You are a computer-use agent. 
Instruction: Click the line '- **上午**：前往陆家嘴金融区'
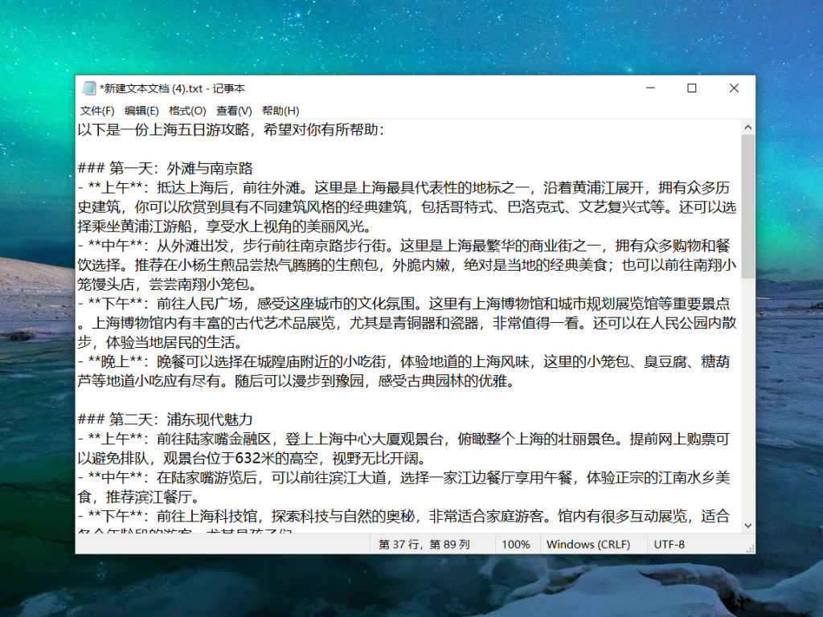pyautogui.click(x=403, y=439)
